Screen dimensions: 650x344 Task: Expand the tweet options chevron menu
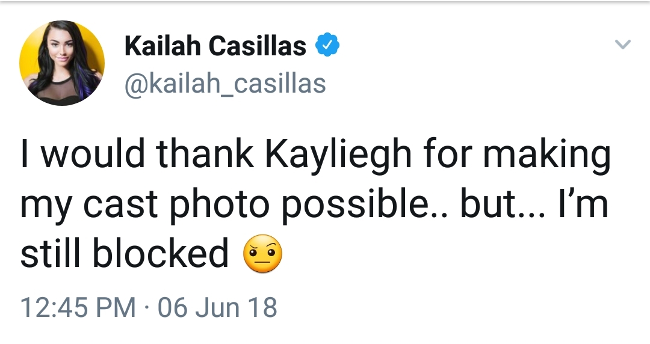623,44
